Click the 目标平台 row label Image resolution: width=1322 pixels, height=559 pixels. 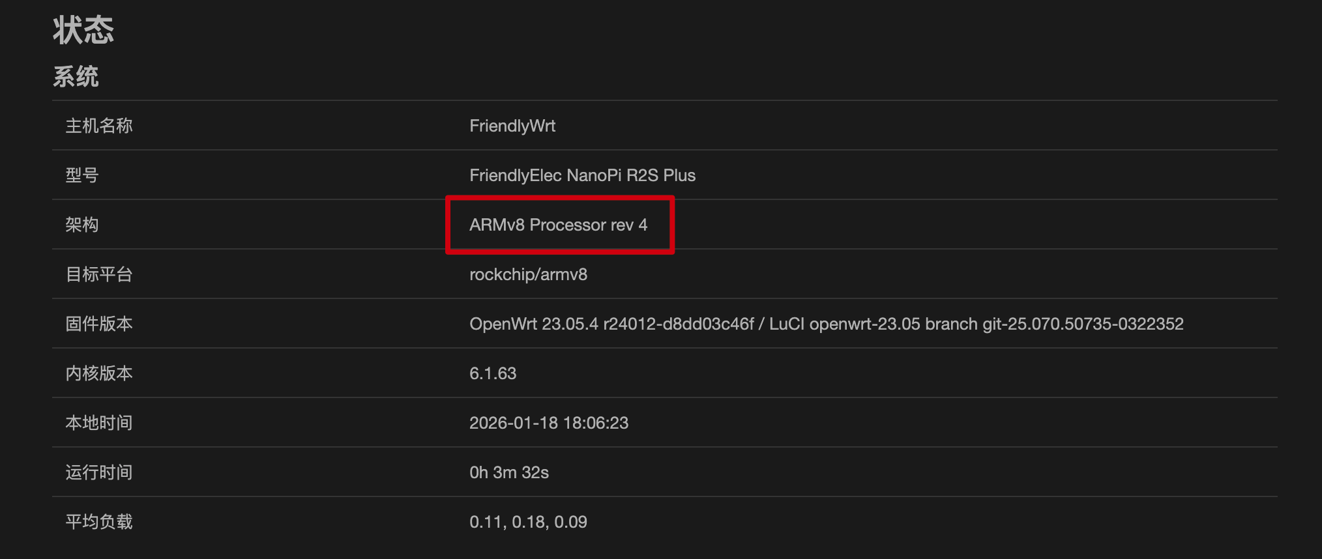coord(98,274)
